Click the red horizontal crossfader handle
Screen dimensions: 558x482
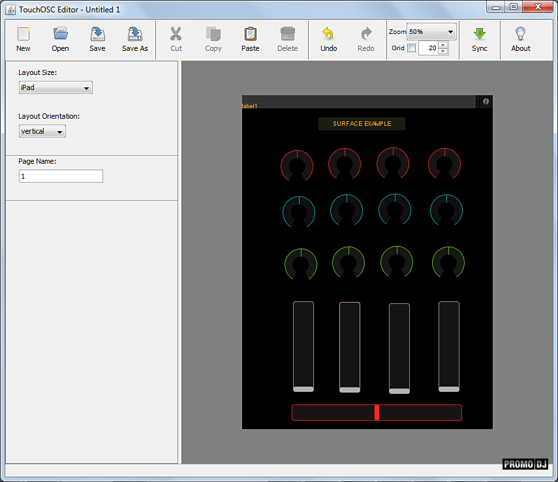tap(377, 413)
